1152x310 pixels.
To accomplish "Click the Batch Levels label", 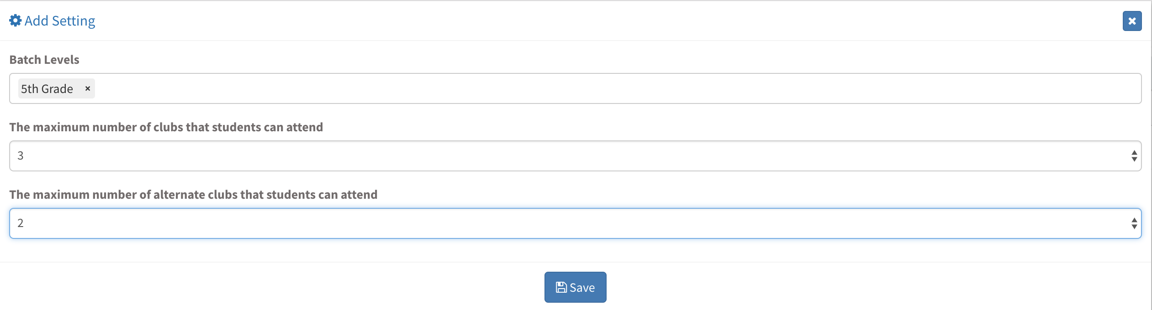I will (44, 60).
